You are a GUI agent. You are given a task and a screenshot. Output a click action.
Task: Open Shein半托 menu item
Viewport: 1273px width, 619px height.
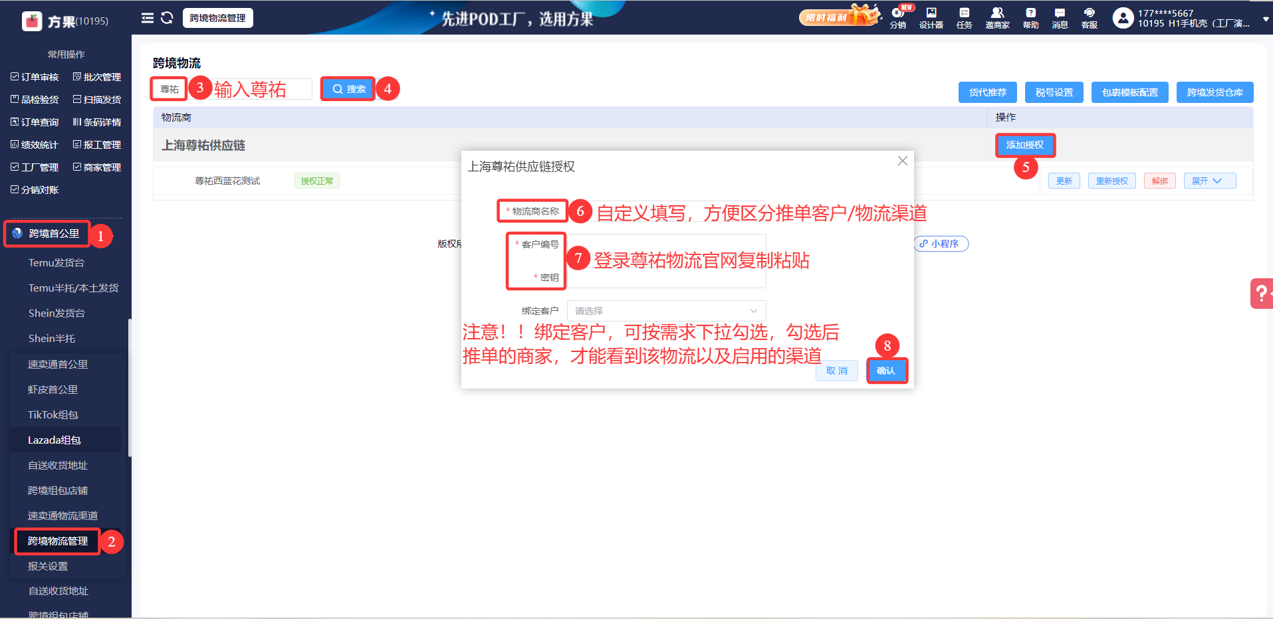point(52,339)
